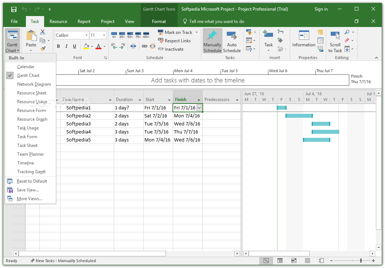
Task: Click the Auto Schedule icon
Action: point(232,36)
